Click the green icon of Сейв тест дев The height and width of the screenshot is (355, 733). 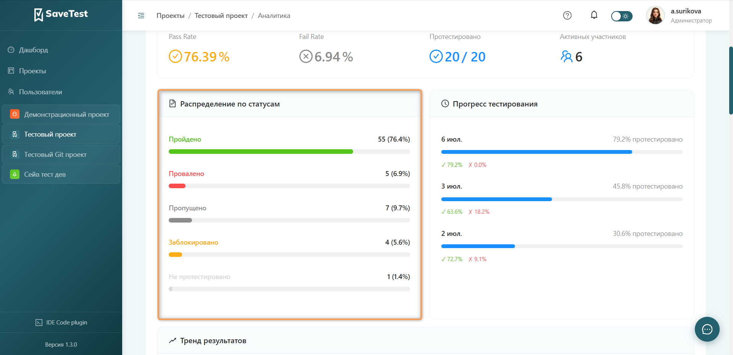pos(15,174)
